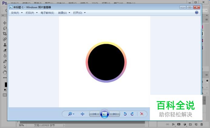Close the Photoshop window
210x128 pixels.
[203, 2]
